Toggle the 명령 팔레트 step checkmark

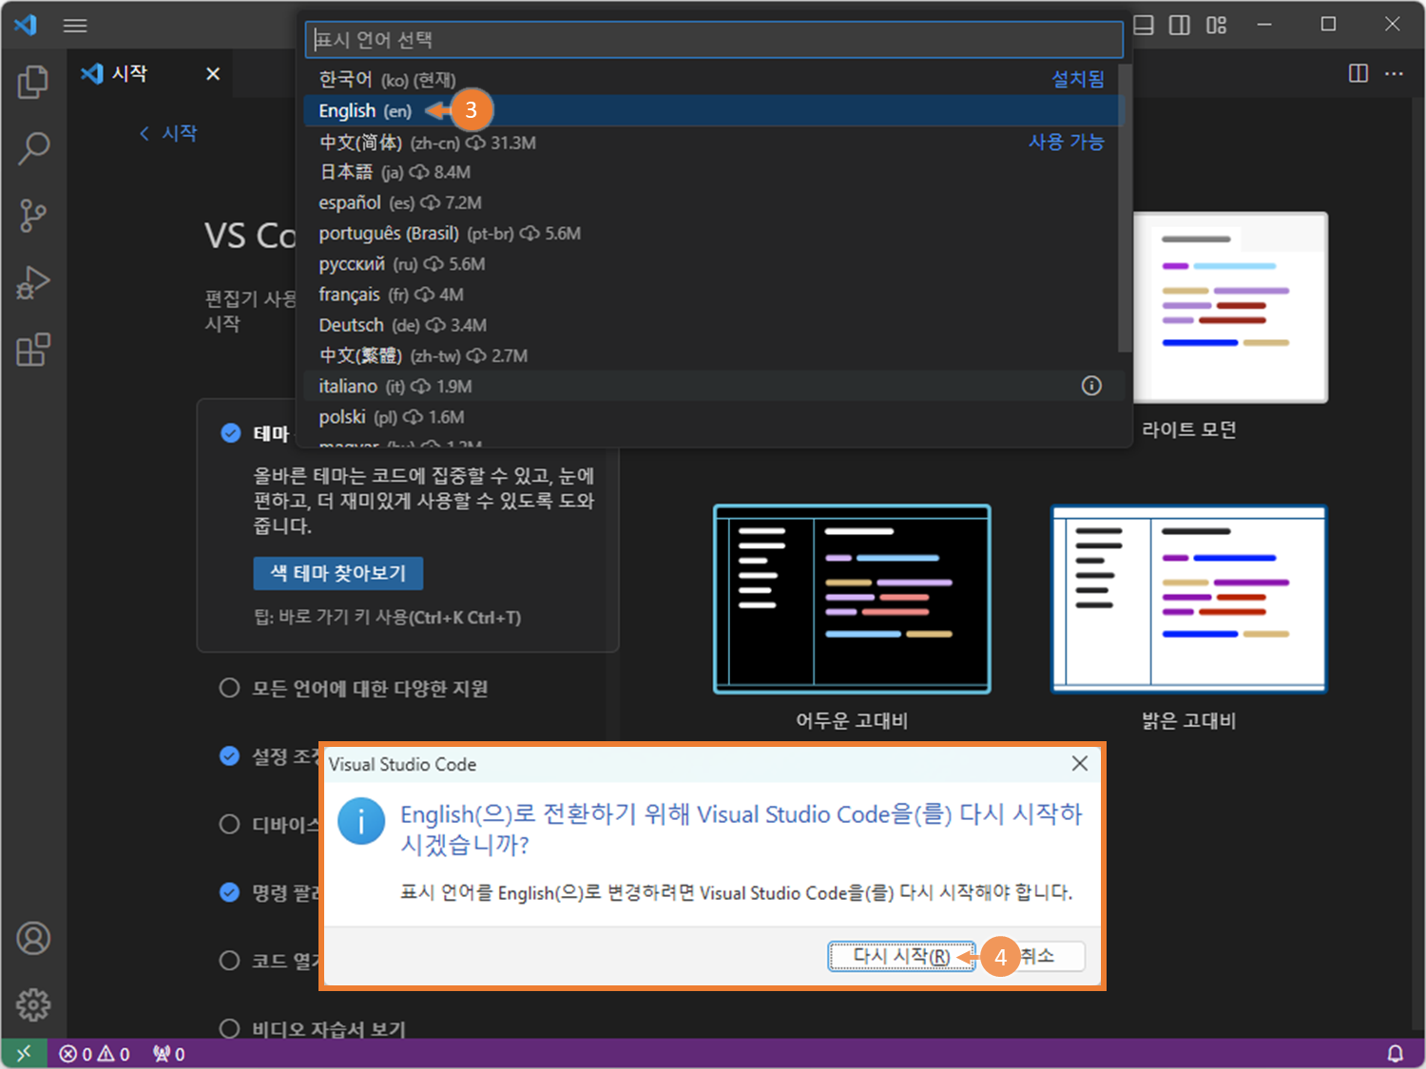coord(229,892)
